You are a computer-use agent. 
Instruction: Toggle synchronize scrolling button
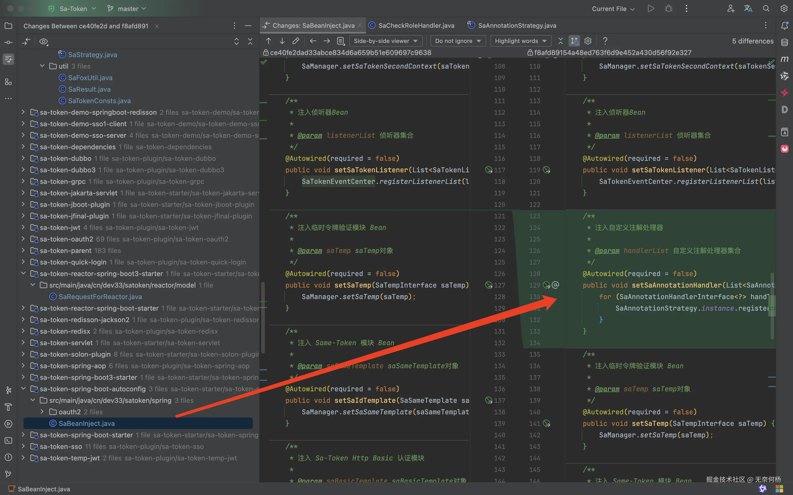click(x=574, y=41)
